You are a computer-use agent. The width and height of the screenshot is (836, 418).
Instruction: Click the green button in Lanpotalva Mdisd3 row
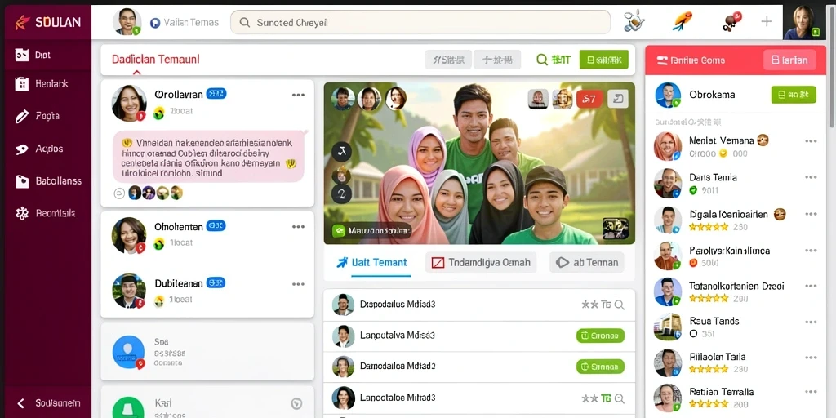pyautogui.click(x=600, y=336)
